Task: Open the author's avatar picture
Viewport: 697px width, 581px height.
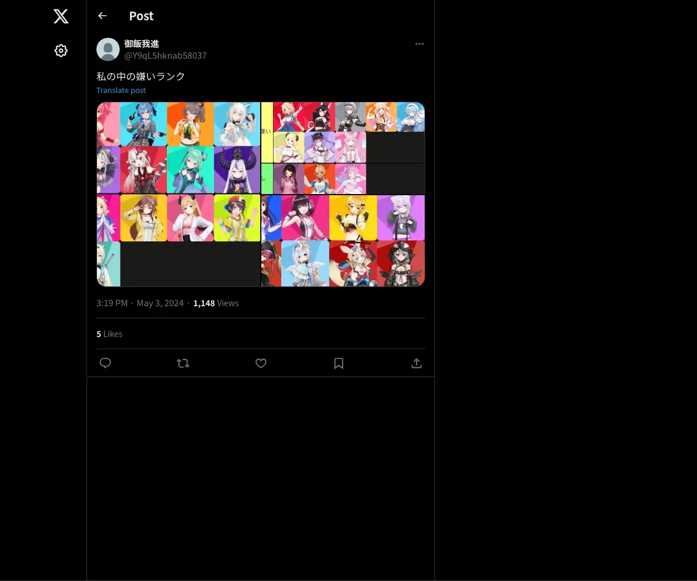Action: pos(108,49)
